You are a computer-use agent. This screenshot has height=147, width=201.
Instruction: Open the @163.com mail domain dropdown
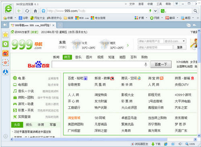click(x=175, y=41)
